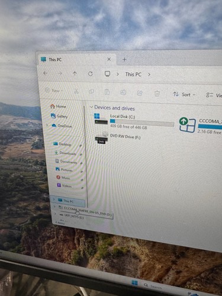This screenshot has width=222, height=296.
Task: Add a new tab with plus
Action: 124,59
